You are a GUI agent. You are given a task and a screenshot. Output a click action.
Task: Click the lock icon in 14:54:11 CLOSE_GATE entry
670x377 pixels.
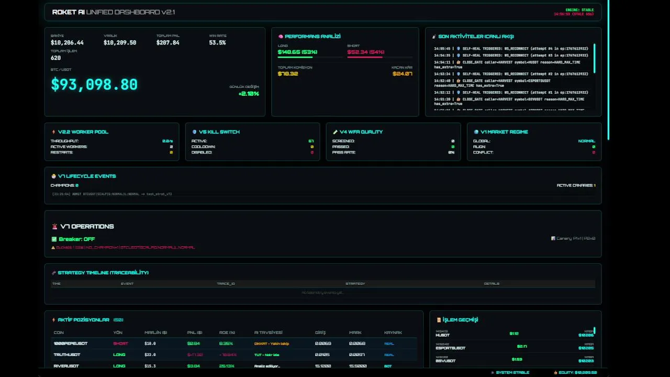(x=458, y=62)
